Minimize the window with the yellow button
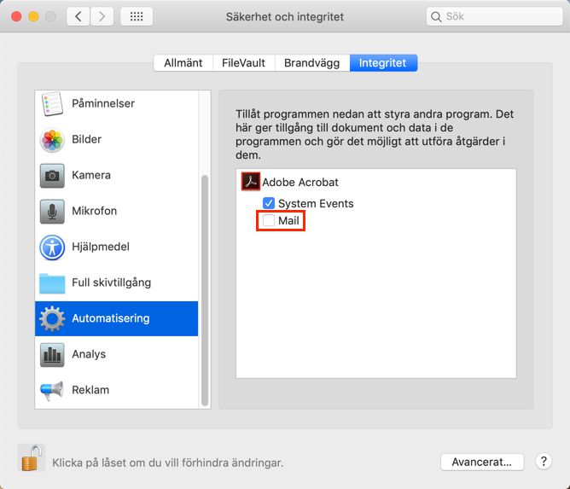This screenshot has height=489, width=570. pyautogui.click(x=33, y=16)
